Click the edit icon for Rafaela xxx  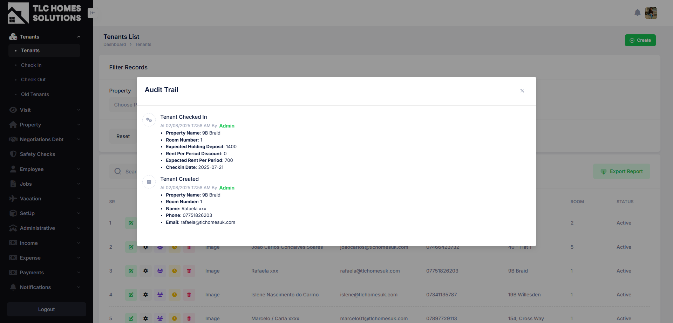(131, 271)
